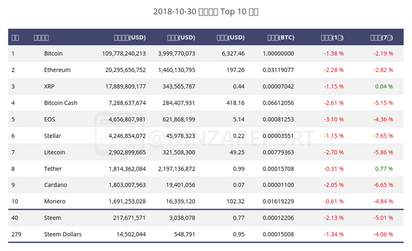412x251 pixels.
Task: Click Cardano market cap 1,803,007,963
Action: pyautogui.click(x=127, y=185)
